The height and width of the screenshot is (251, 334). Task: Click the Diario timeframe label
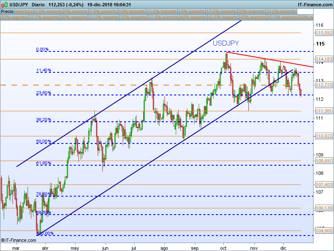[38, 5]
